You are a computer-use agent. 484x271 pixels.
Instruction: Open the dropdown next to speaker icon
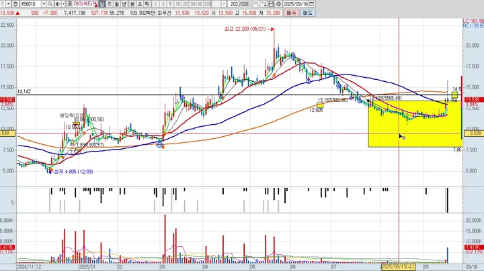point(63,4)
